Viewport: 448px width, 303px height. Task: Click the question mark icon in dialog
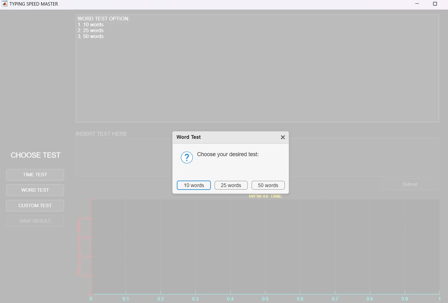click(187, 158)
